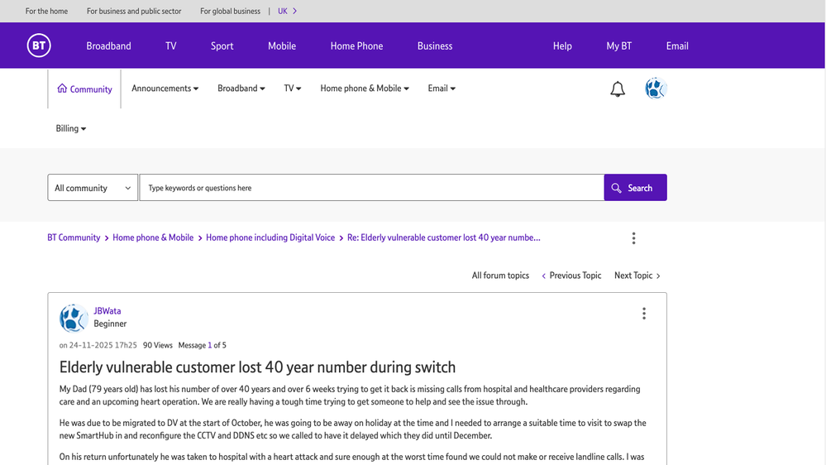
Task: Open Sport in the purple nav
Action: coord(222,46)
